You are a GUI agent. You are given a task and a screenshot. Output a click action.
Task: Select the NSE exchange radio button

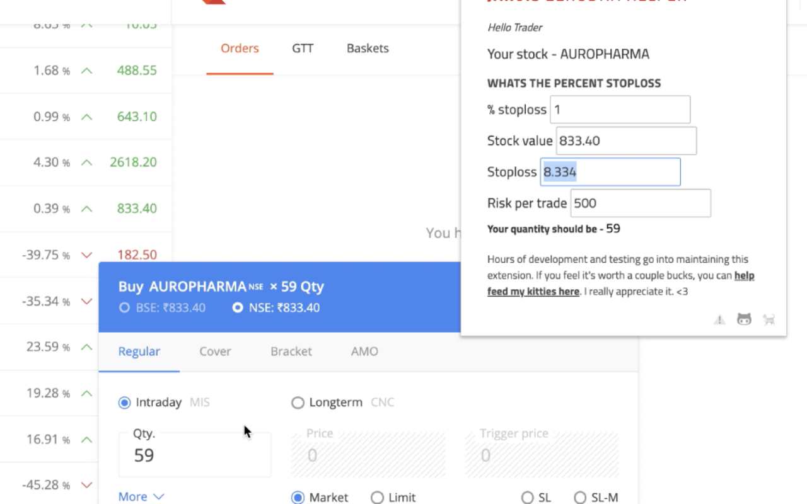click(x=238, y=308)
